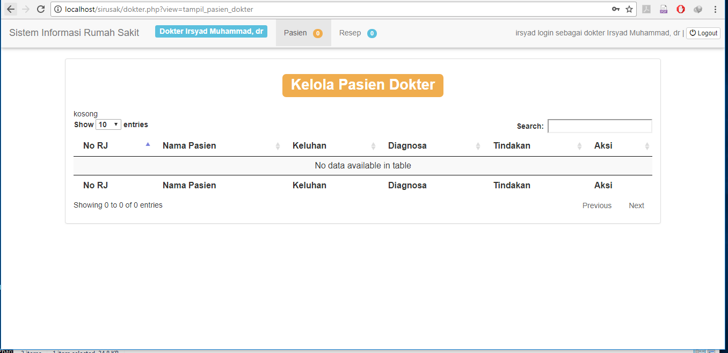Click the Previous pagination link

pyautogui.click(x=596, y=205)
